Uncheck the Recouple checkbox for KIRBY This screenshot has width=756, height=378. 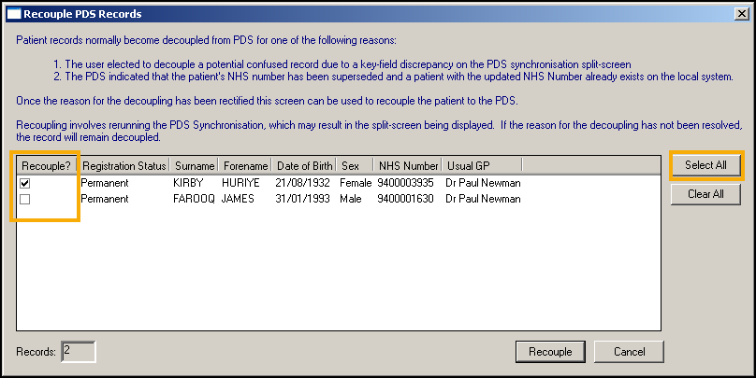click(24, 183)
